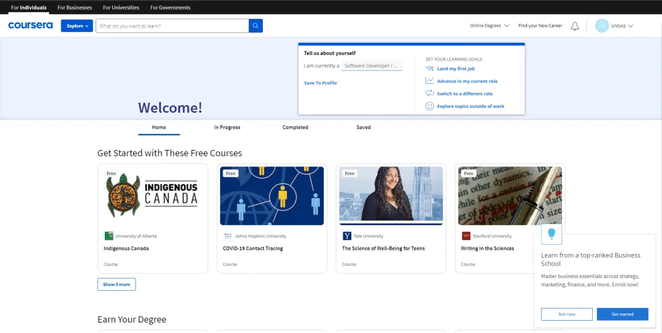Click the UNGAS profile avatar
Viewport: 662px width, 333px height.
point(602,26)
